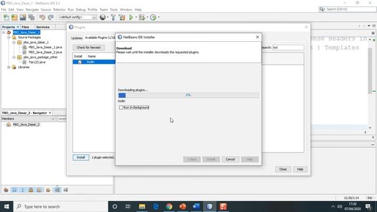Screen dimensions: 377x212
Task: Click Close button in Plugins window
Action: pyautogui.click(x=283, y=169)
